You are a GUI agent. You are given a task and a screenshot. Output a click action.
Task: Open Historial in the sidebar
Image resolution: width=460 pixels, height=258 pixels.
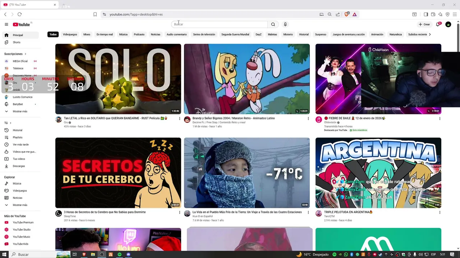[21, 130]
